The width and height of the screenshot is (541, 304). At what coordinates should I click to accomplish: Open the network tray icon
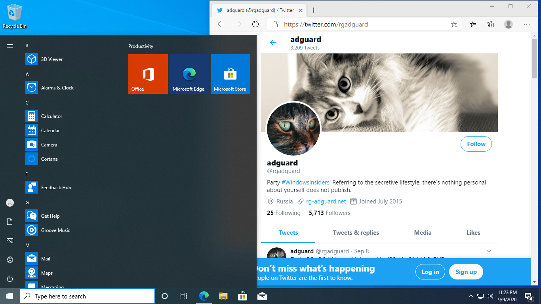click(480, 296)
